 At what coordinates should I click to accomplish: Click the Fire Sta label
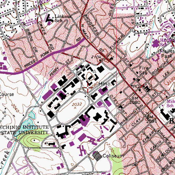(144, 70)
